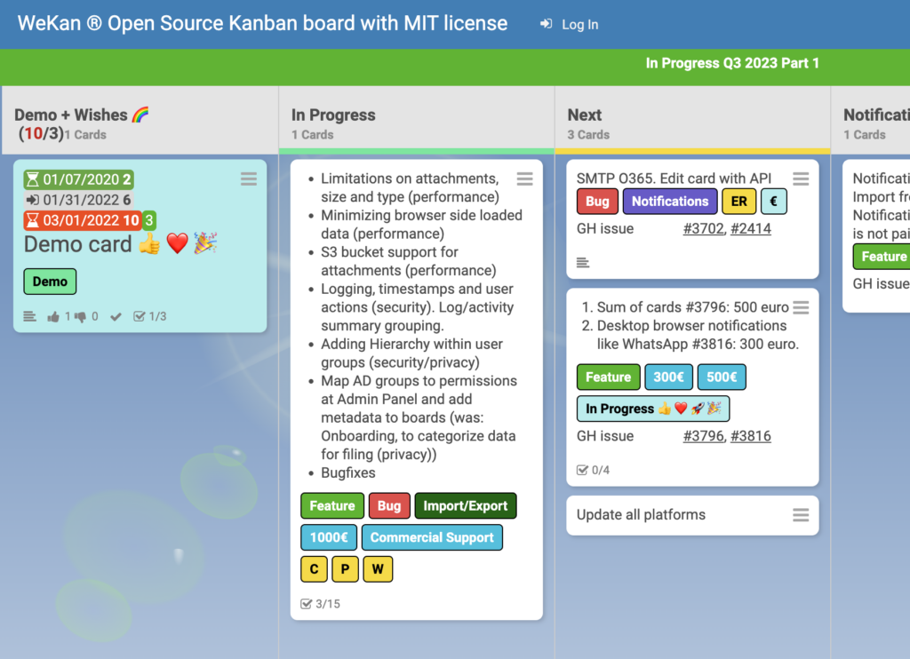The image size is (910, 659).
Task: Open GitHub issue #3796 link
Action: pos(704,436)
